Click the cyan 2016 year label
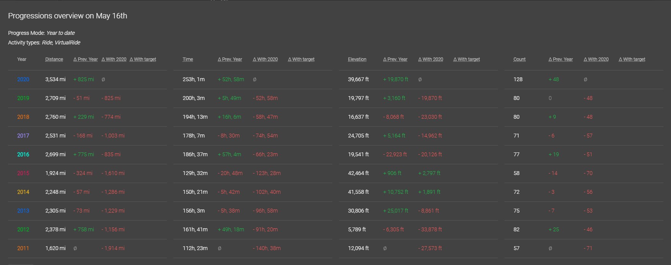Screen dimensions: 671x265 click(23, 154)
